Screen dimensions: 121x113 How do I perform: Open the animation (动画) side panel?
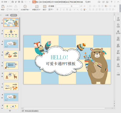click(118, 19)
